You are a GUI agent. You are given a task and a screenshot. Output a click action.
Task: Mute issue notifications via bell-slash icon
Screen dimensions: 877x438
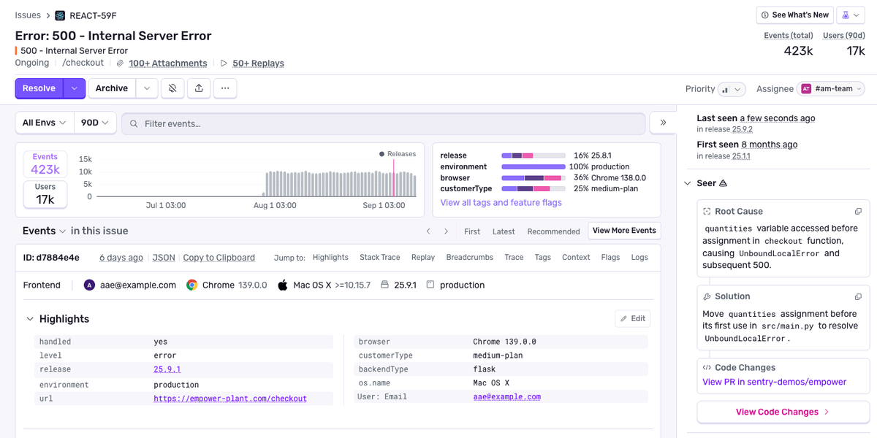[x=172, y=88]
